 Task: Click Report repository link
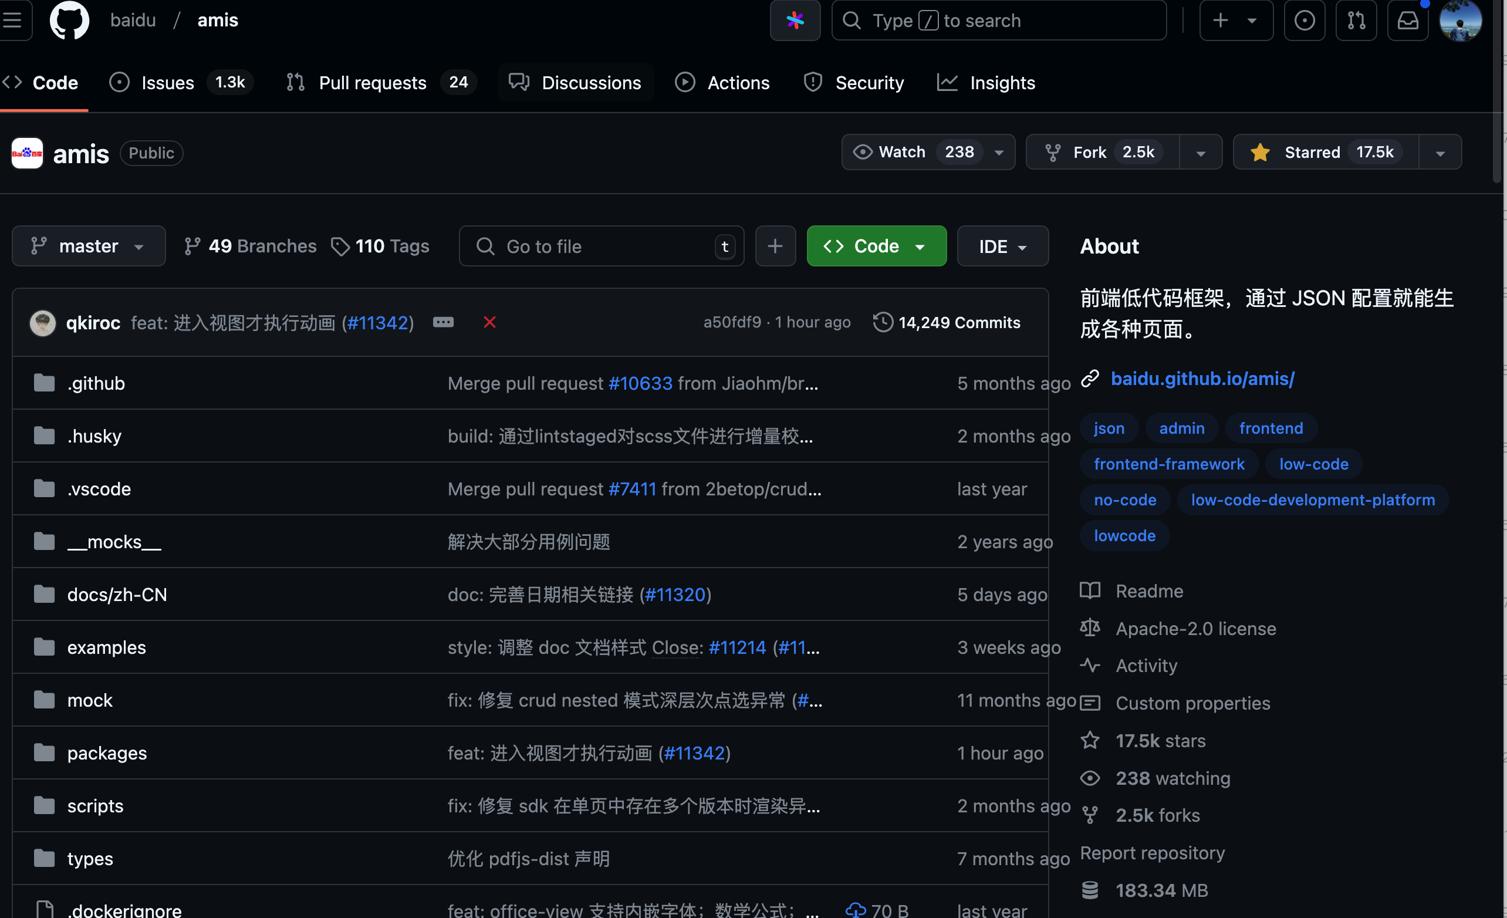pos(1153,853)
